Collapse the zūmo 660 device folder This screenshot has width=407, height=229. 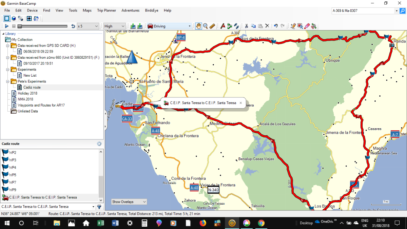tap(8, 57)
